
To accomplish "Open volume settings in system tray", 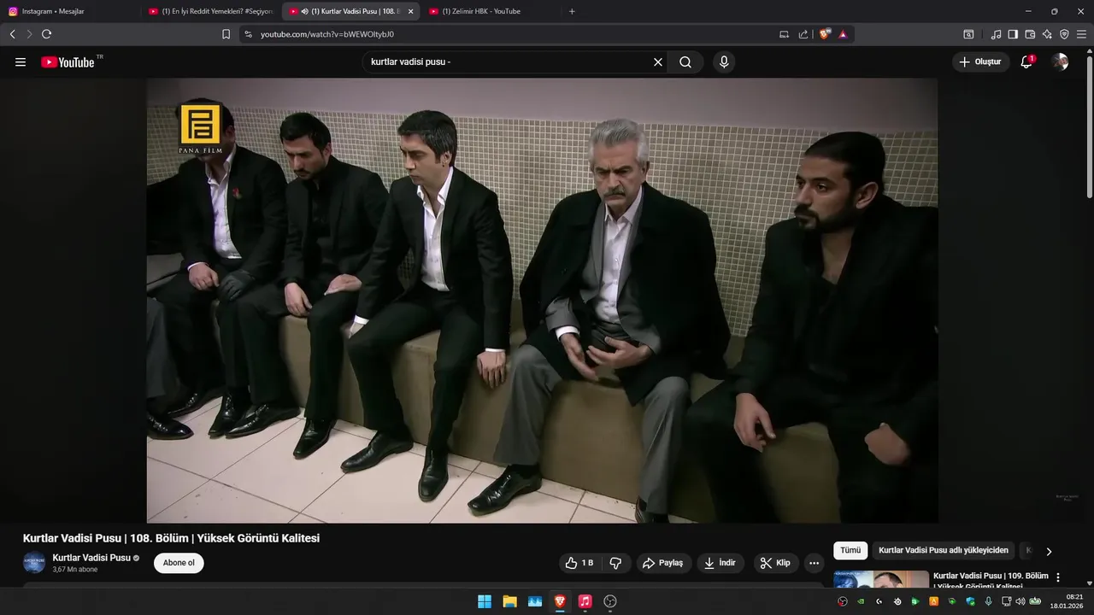I will [x=1020, y=601].
